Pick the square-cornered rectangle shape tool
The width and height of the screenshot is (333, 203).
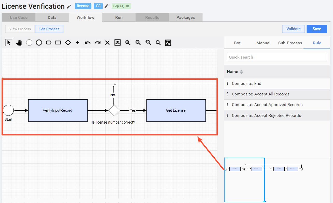click(x=58, y=43)
